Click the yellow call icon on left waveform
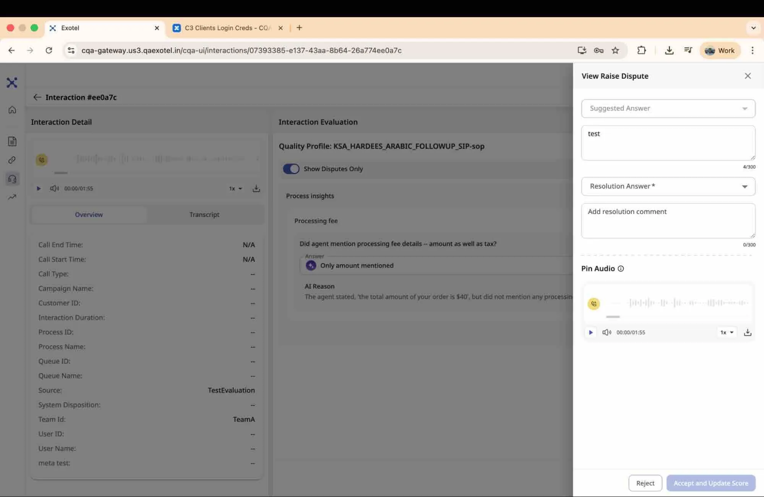Viewport: 764px width, 497px height. pyautogui.click(x=42, y=160)
